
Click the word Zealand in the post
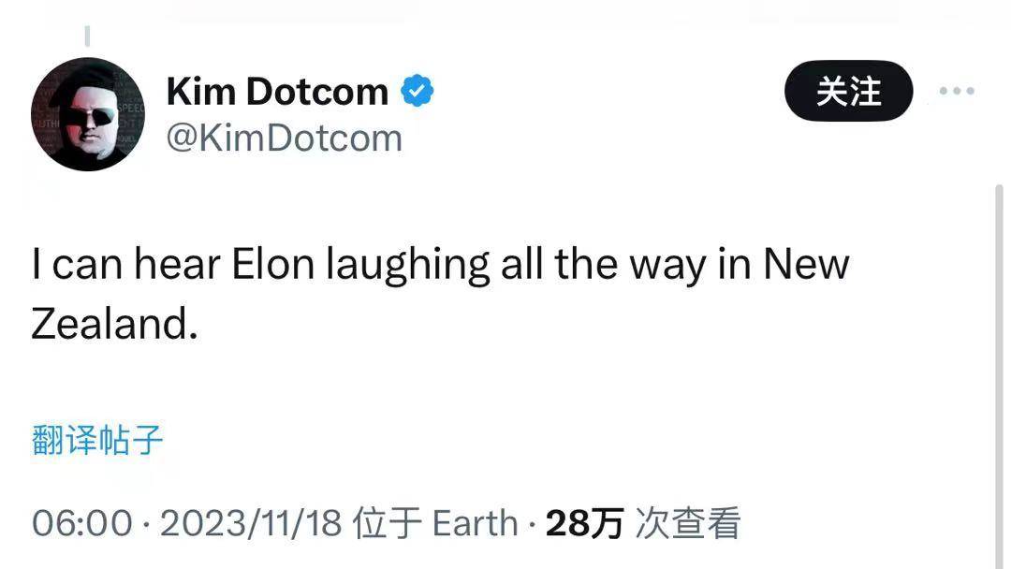(114, 324)
